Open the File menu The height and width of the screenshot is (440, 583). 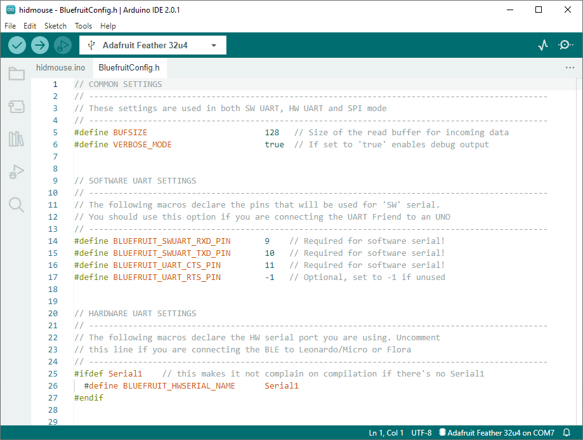point(10,26)
